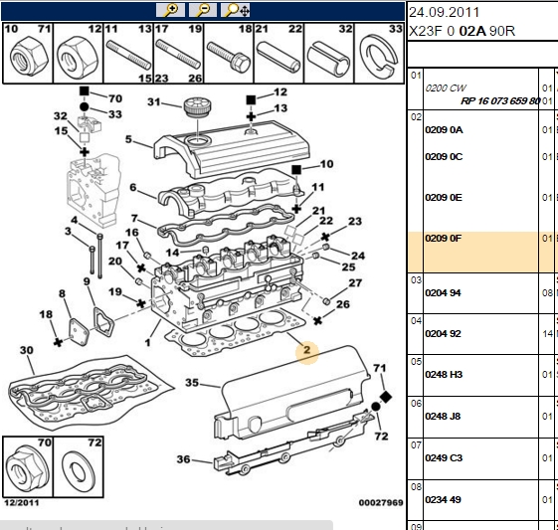
Task: Open part number 0204 92
Action: 443,334
